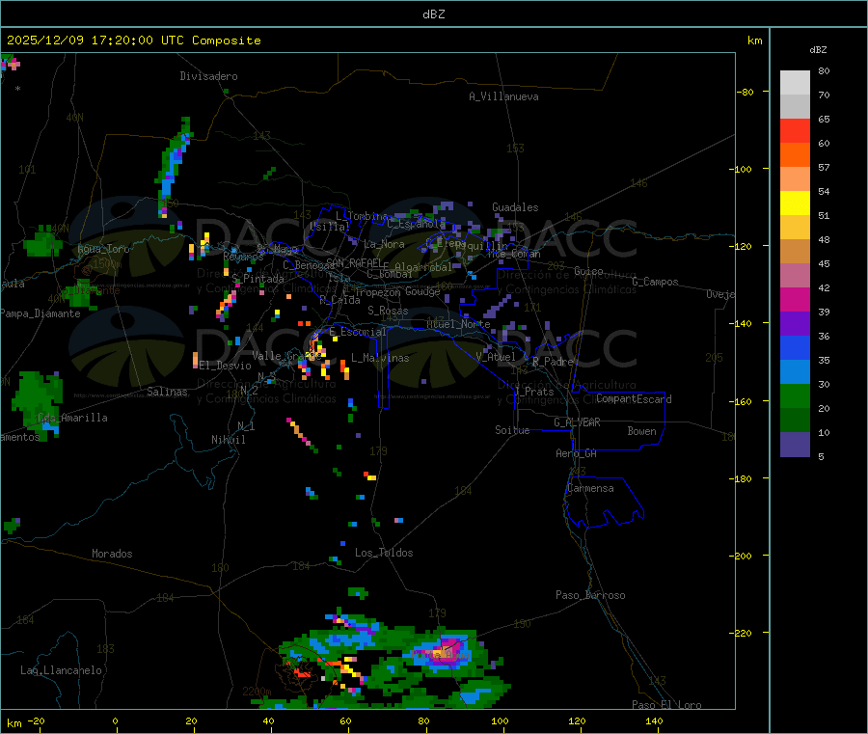Click the Guico label
Viewport: 868px width, 734px height.
tap(588, 271)
